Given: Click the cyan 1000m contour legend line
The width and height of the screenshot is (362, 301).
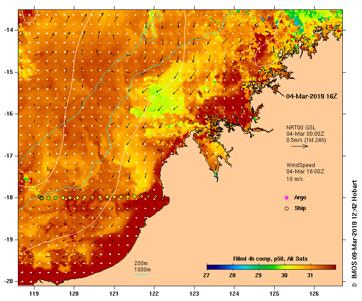Looking at the screenshot, I should (142, 275).
